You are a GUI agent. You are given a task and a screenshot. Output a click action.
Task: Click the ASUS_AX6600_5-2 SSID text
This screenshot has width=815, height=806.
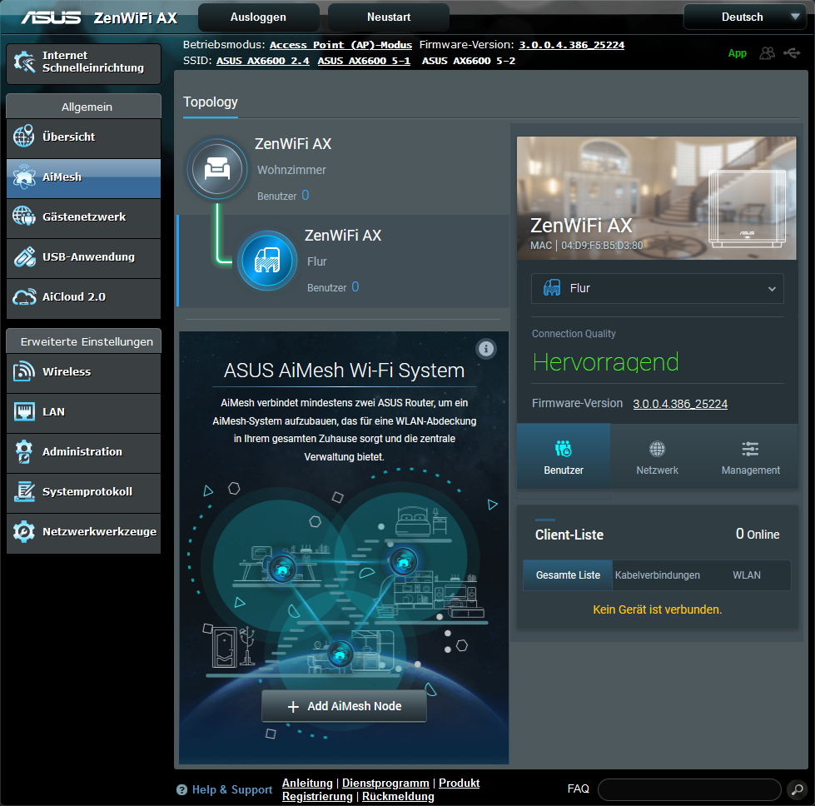(x=469, y=61)
